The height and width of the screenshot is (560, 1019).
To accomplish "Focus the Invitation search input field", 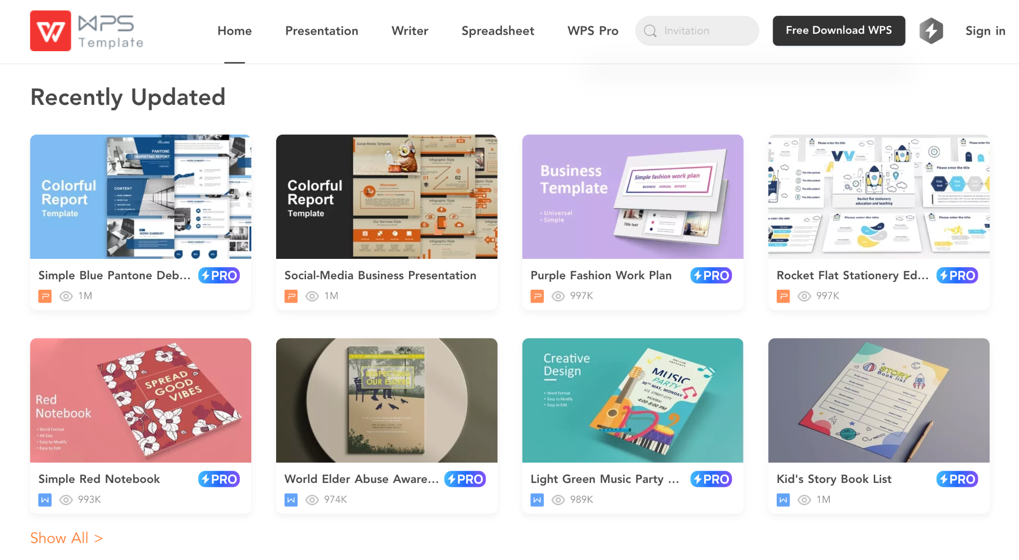I will 697,31.
